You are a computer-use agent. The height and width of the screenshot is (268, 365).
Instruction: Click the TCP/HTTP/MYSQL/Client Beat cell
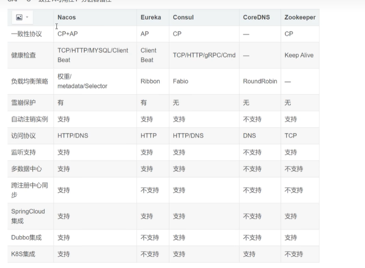pyautogui.click(x=93, y=55)
